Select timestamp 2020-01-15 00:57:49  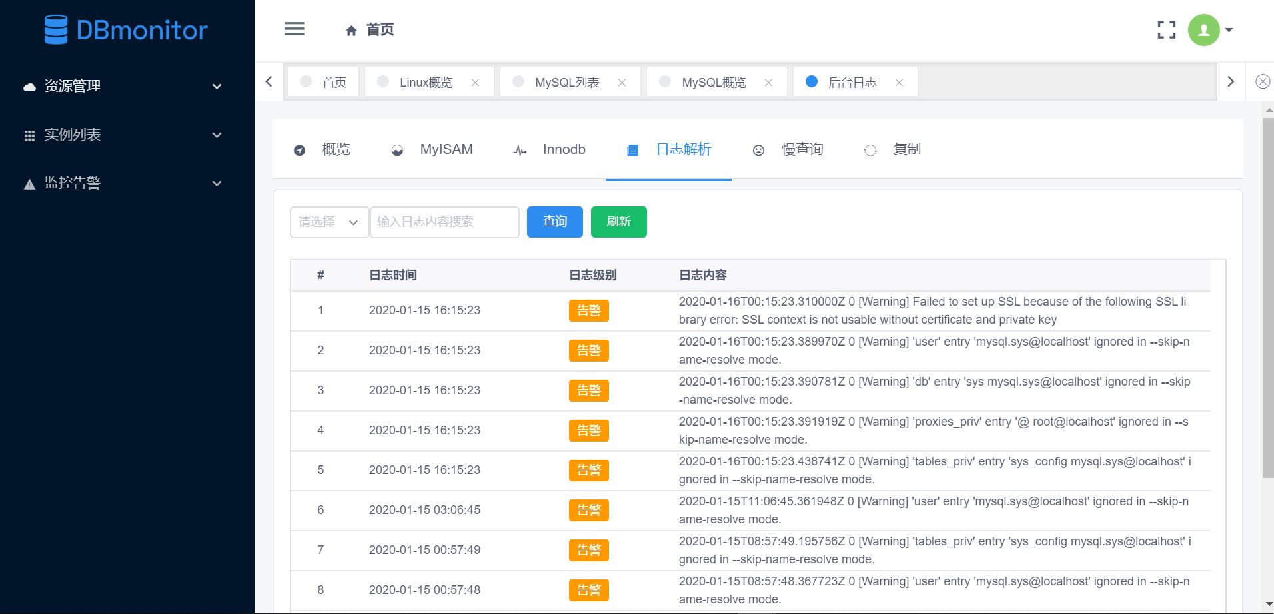(x=424, y=550)
